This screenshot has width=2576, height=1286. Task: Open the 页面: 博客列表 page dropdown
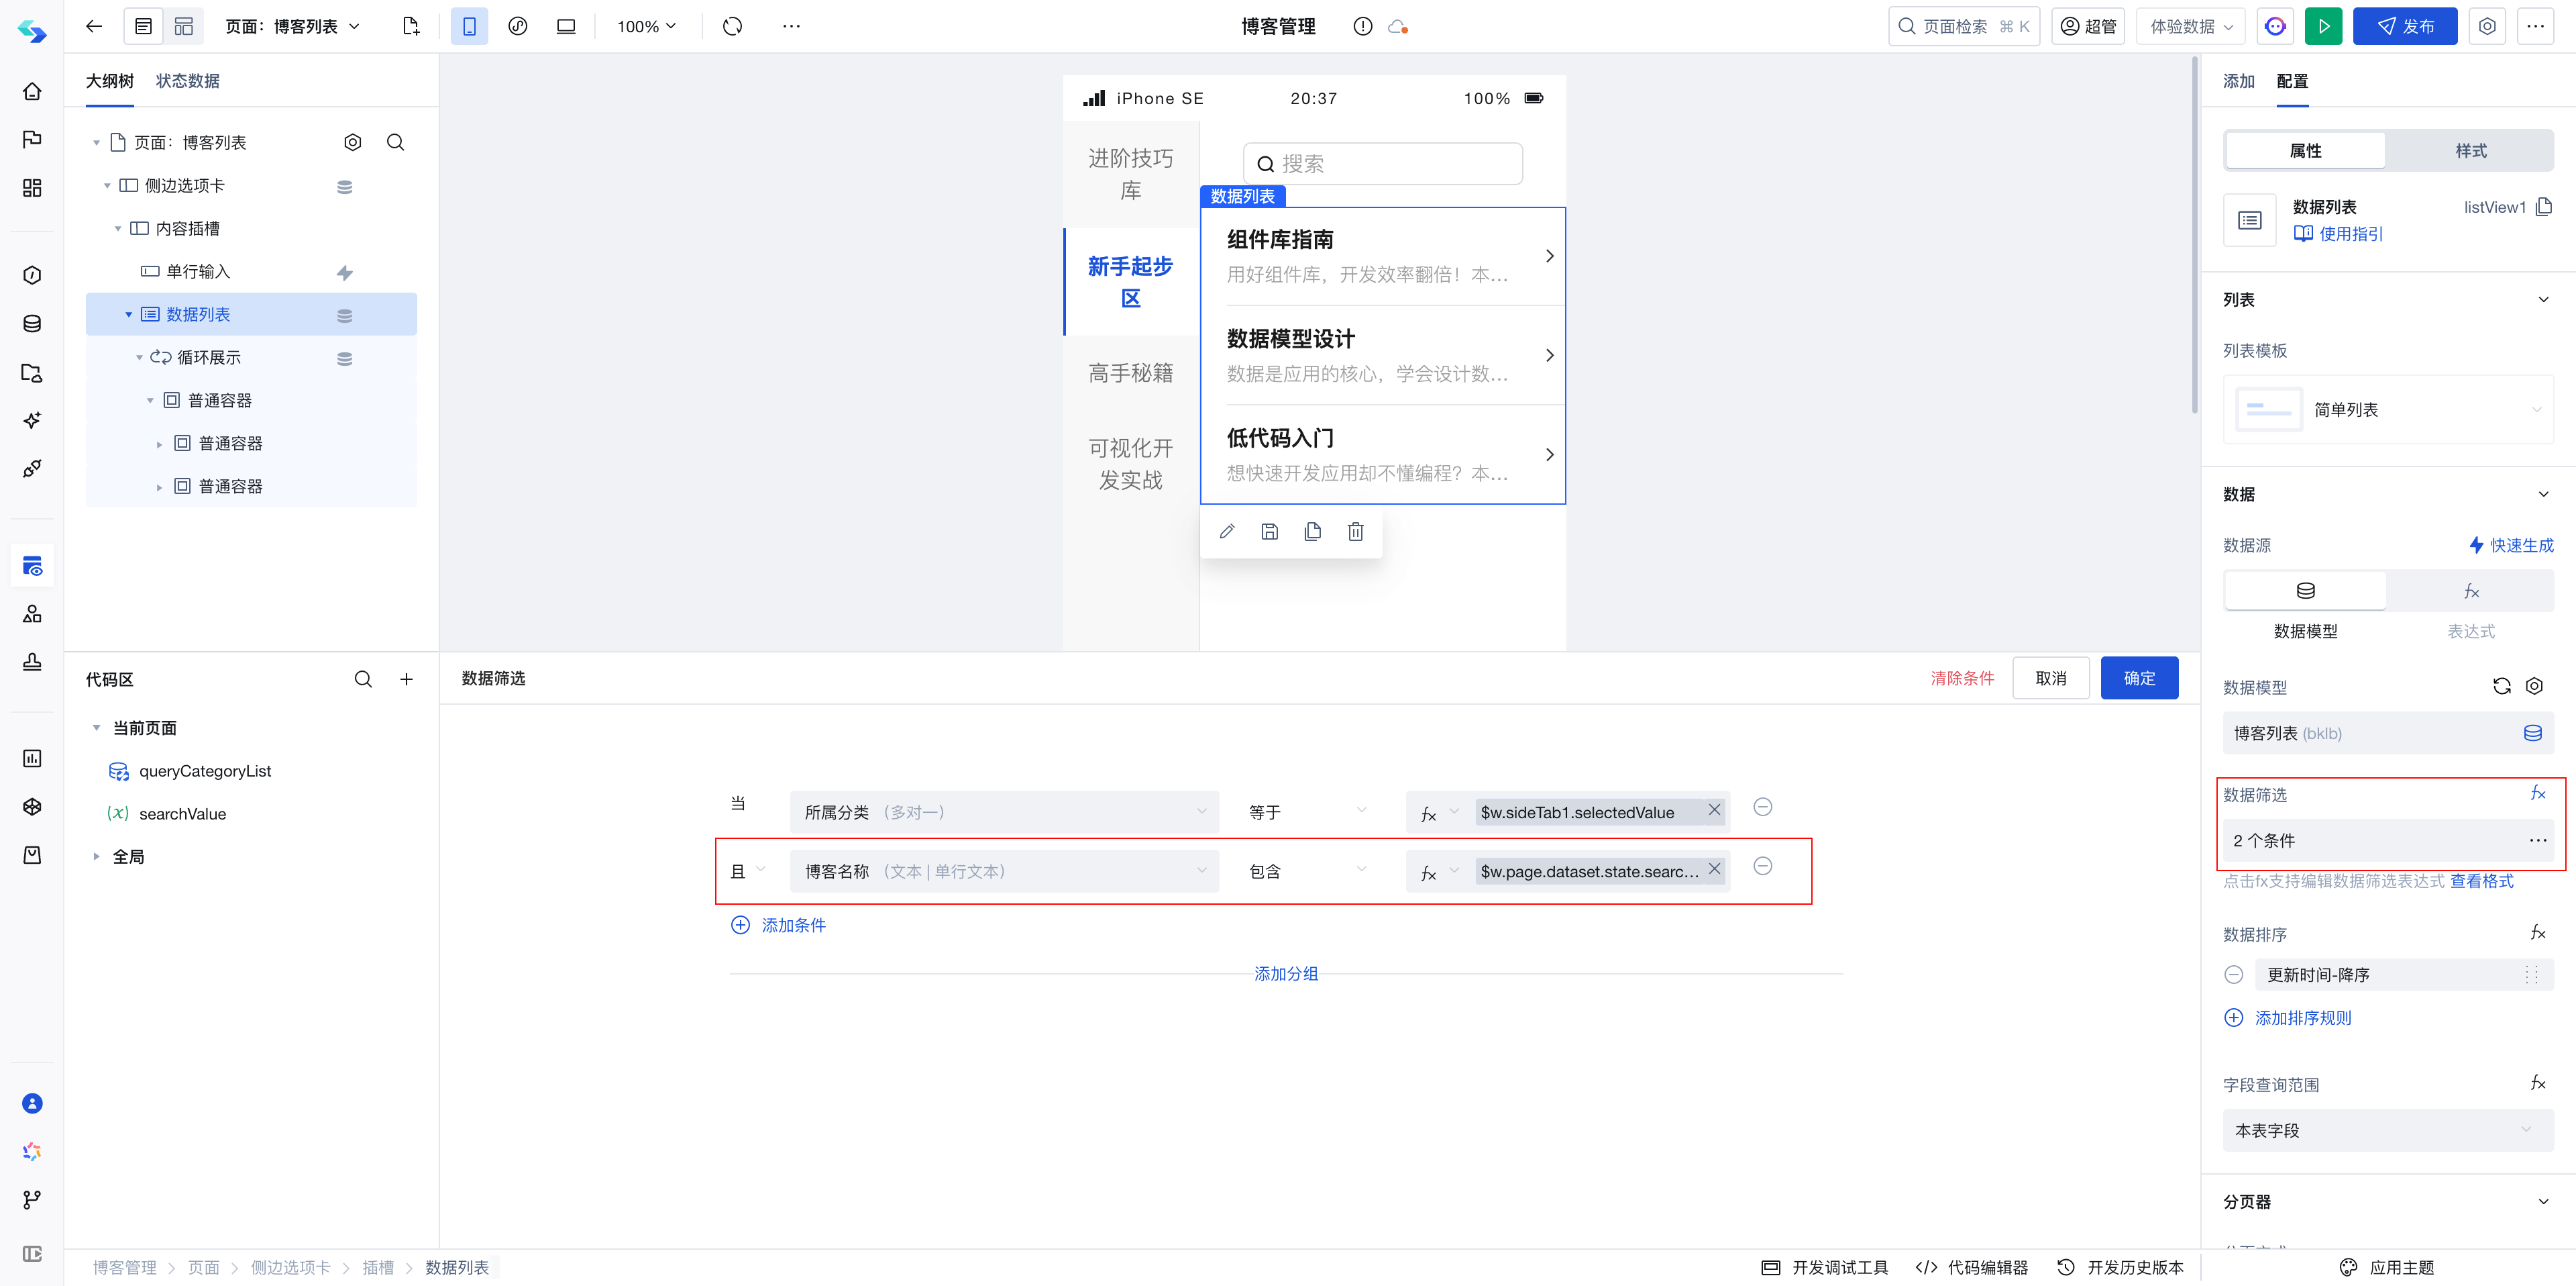coord(292,26)
